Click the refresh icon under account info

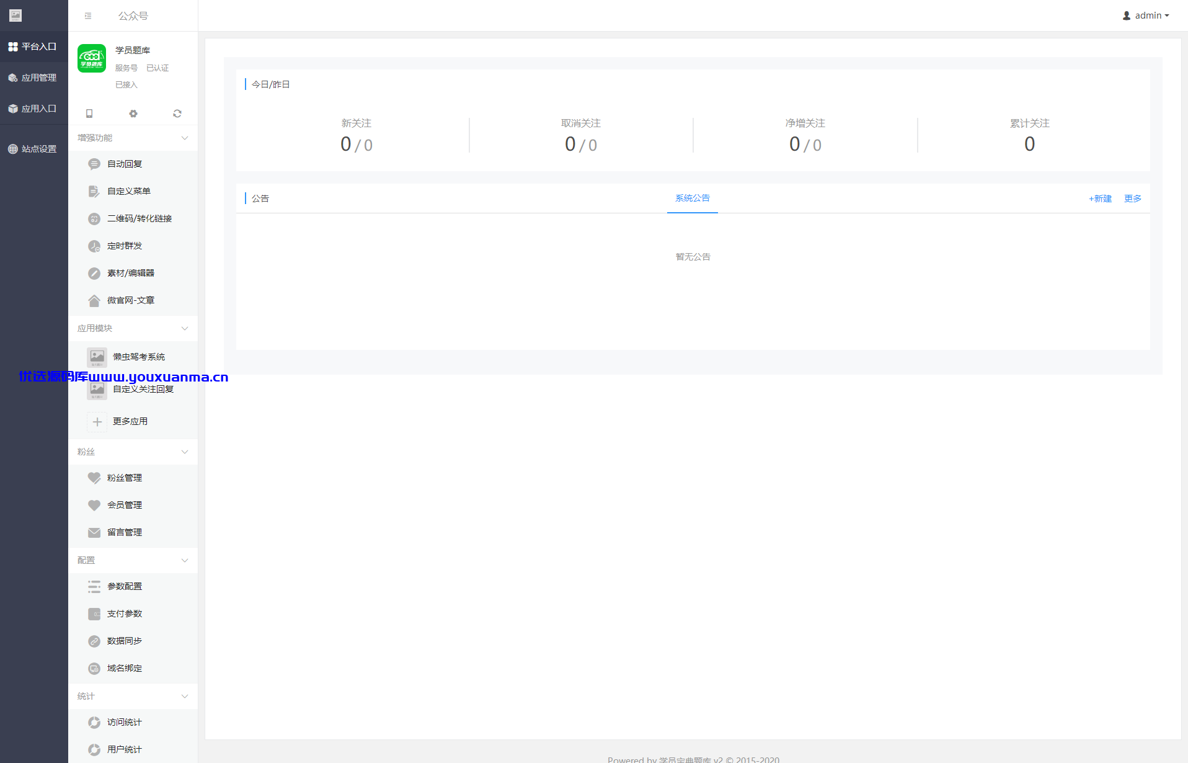point(177,114)
